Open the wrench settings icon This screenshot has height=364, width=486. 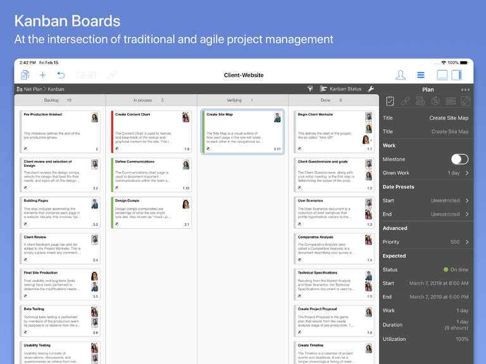click(x=371, y=89)
